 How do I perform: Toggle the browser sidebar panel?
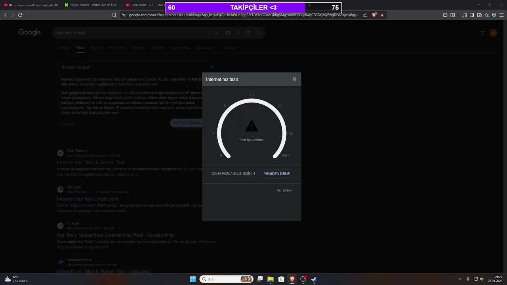(x=472, y=15)
